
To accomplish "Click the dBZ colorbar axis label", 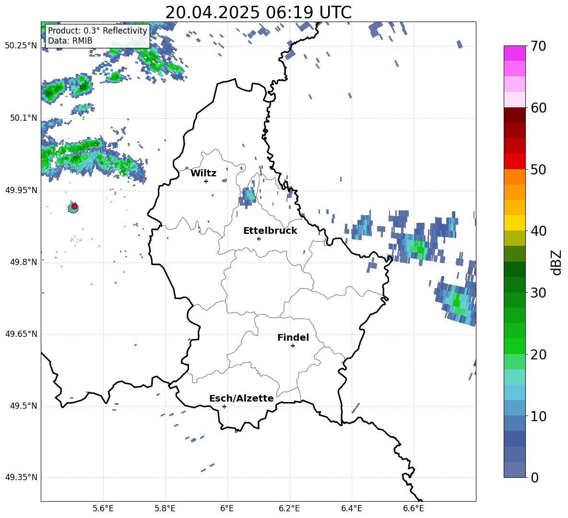I will click(556, 262).
